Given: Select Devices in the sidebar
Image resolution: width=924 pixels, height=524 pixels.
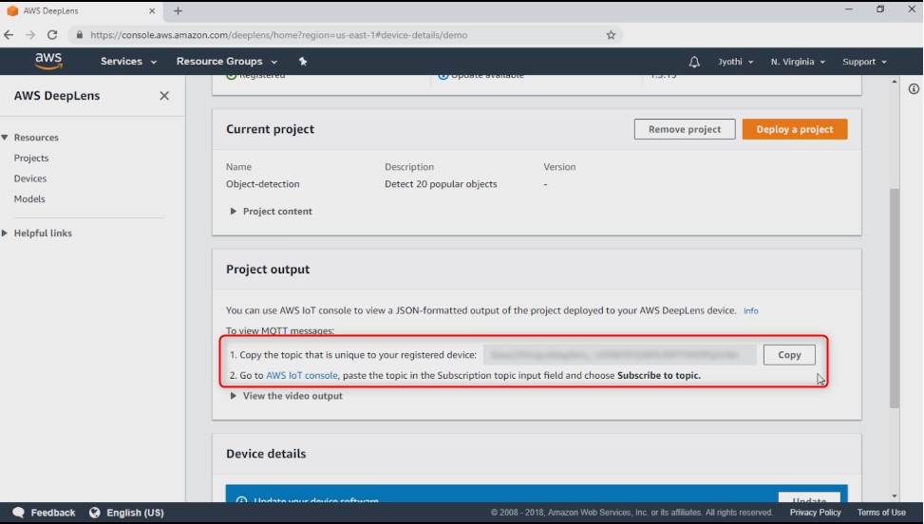Looking at the screenshot, I should 30,178.
